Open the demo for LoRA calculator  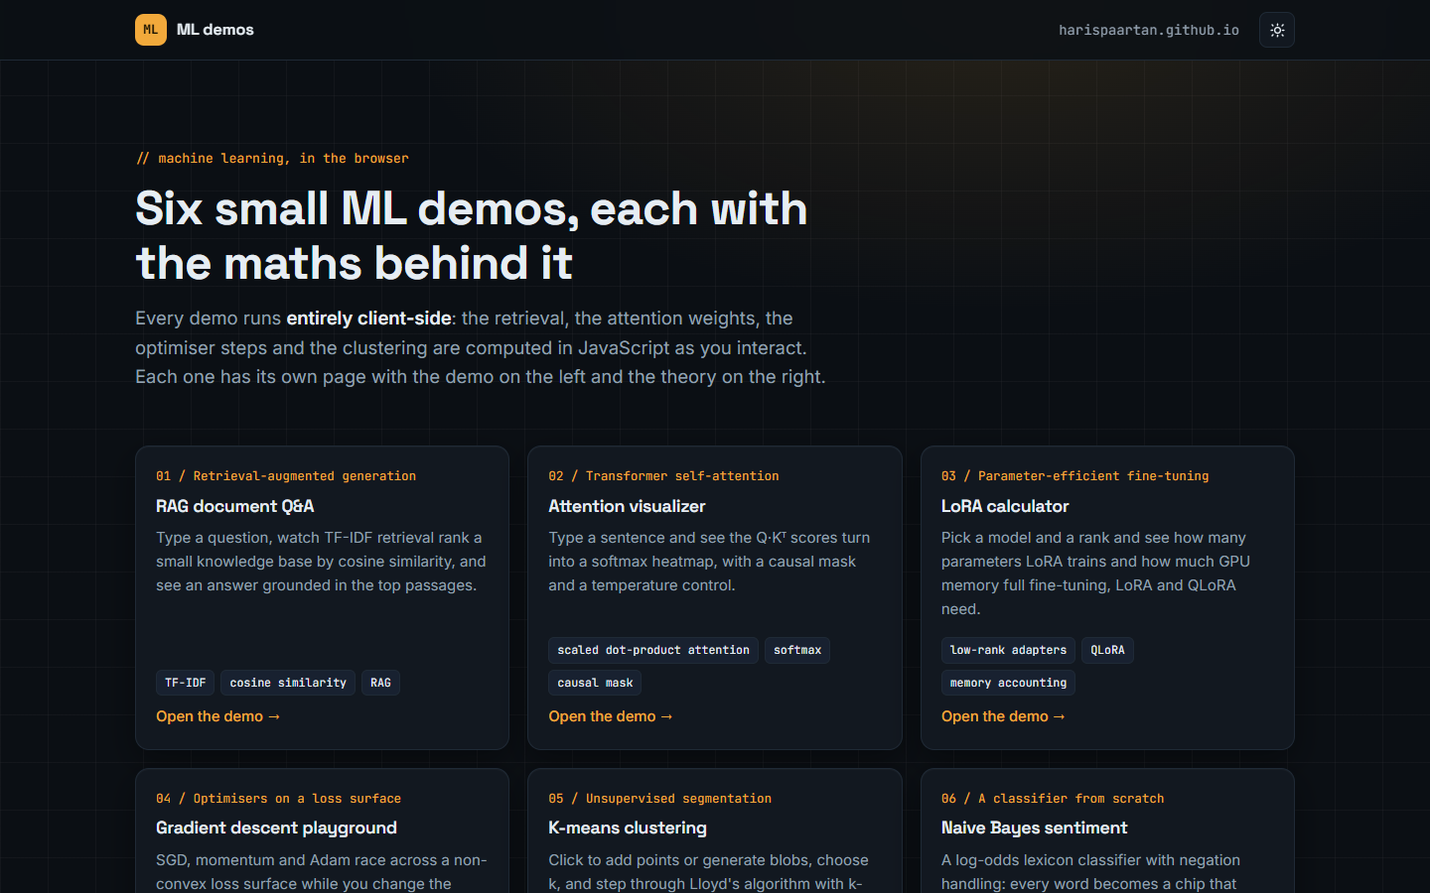(x=1004, y=716)
